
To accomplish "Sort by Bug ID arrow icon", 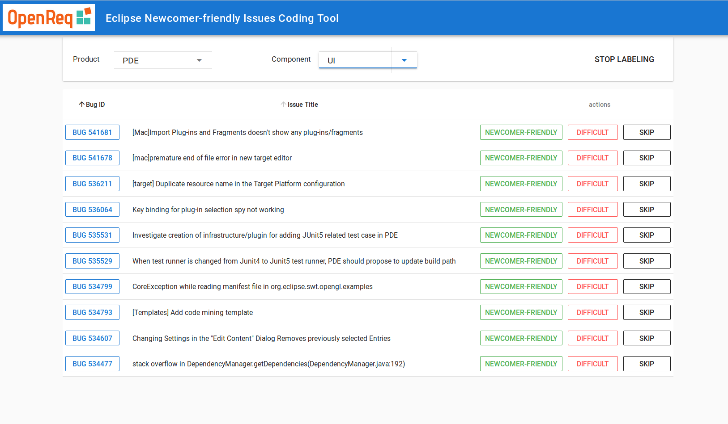I will (81, 105).
